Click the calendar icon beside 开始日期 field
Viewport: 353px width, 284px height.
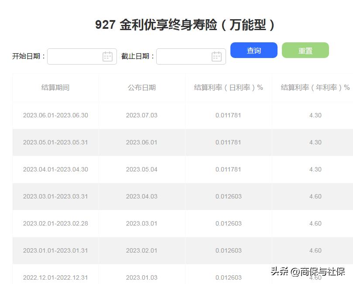coord(108,56)
